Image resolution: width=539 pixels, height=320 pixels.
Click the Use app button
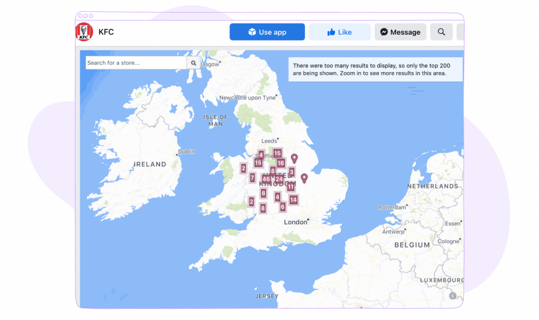(267, 32)
